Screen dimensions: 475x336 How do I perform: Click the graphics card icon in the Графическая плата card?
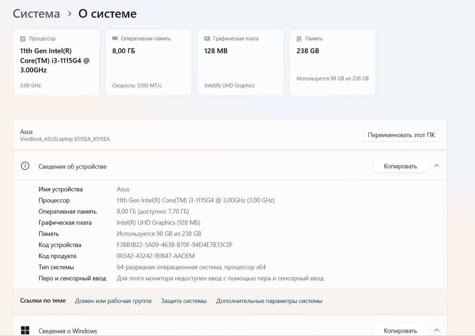(207, 38)
